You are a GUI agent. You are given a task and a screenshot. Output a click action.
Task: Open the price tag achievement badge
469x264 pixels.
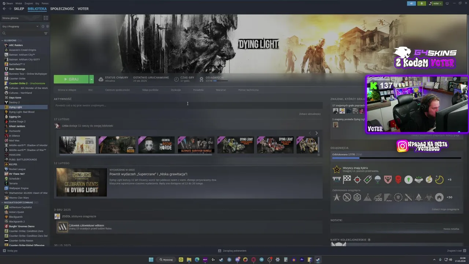[368, 179]
